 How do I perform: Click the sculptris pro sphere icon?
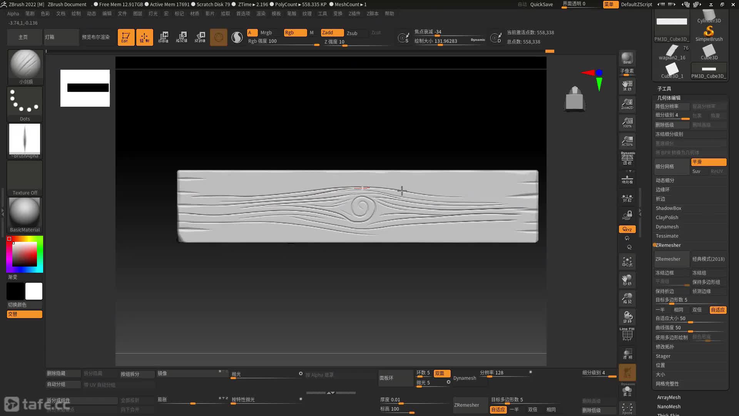click(x=237, y=37)
